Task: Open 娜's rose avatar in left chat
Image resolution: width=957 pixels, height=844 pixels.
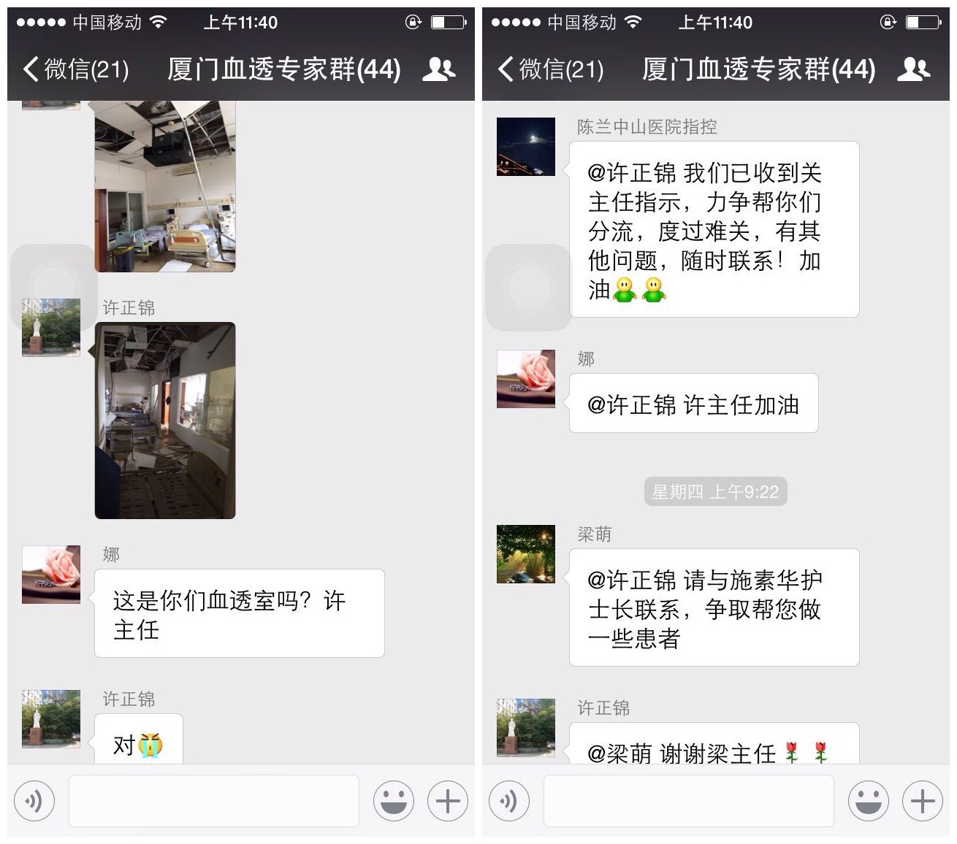Action: [51, 575]
